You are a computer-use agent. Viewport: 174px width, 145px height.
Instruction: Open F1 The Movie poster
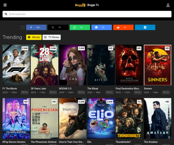click(16, 65)
